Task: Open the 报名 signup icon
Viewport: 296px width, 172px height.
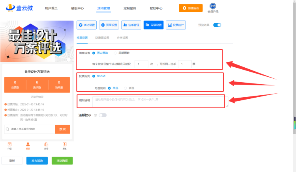Action: pyautogui.click(x=65, y=144)
